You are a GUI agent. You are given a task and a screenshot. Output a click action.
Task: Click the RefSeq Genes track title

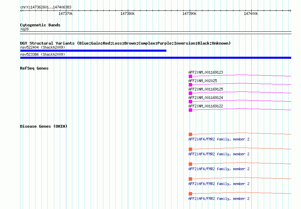coord(34,69)
